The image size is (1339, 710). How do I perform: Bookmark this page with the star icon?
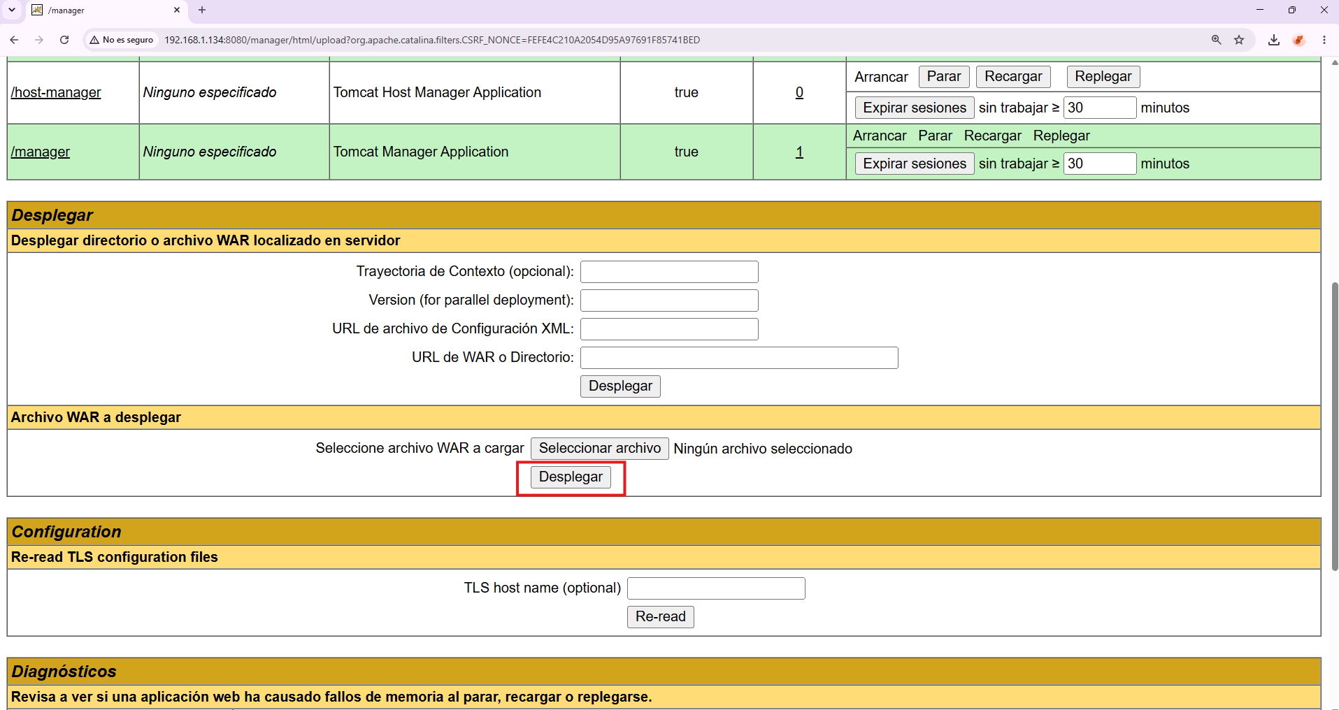tap(1239, 40)
